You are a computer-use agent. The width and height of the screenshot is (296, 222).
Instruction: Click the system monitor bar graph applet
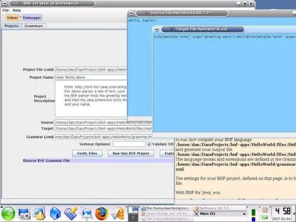click(253, 215)
